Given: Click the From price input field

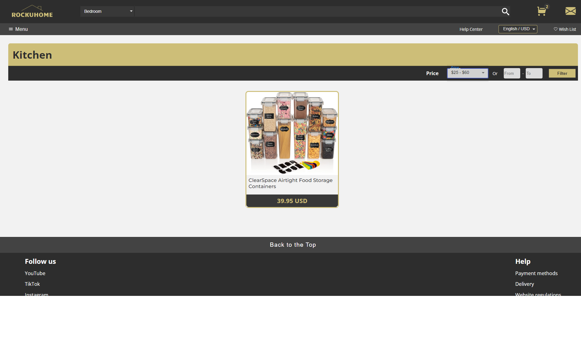Looking at the screenshot, I should coord(511,73).
